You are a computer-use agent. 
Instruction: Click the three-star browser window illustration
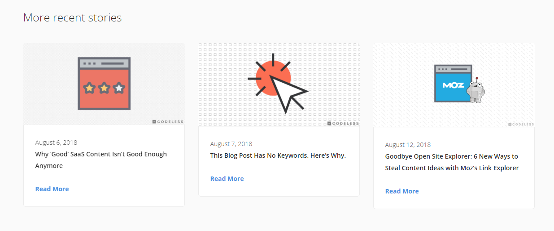point(104,84)
